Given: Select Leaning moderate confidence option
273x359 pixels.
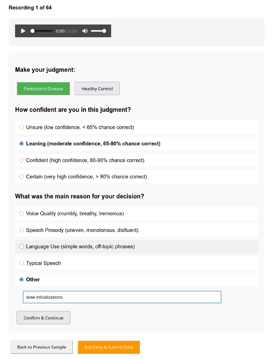Looking at the screenshot, I should coord(22,144).
